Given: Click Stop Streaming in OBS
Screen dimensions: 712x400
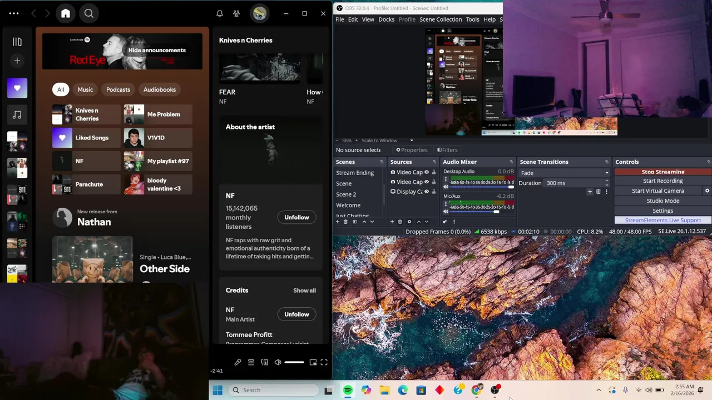Looking at the screenshot, I should coord(662,172).
